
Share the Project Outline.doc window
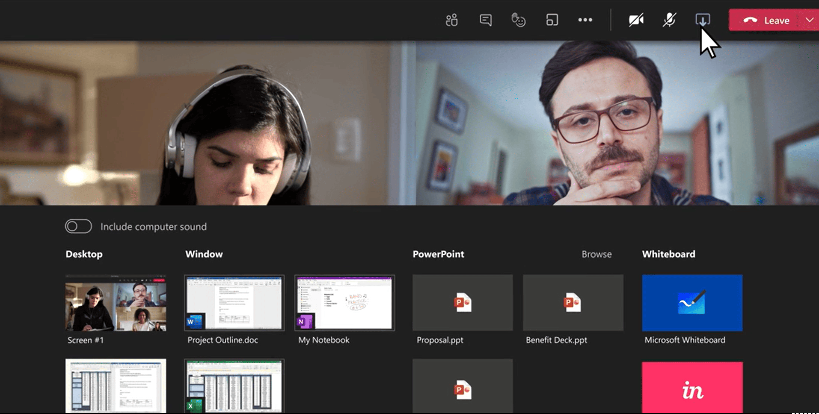(x=234, y=303)
